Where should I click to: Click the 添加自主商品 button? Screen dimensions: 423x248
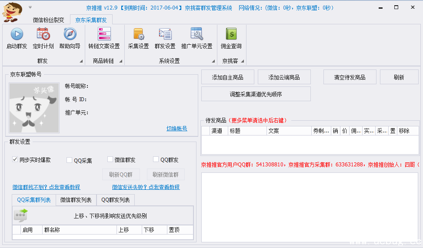[x=228, y=77]
